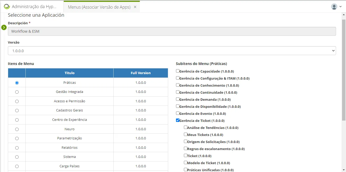Close the Menus (Associar Versão de Apps) tab
The width and height of the screenshot is (346, 172).
coord(135,7)
